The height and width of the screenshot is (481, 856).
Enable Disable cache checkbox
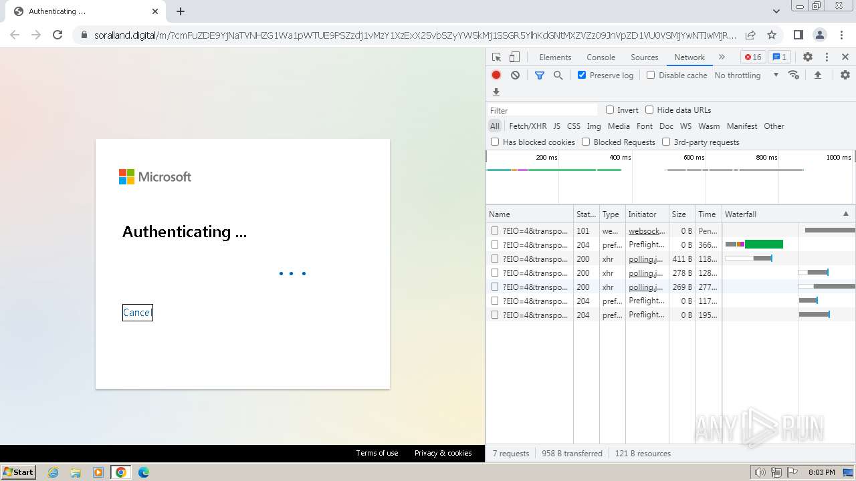[651, 75]
